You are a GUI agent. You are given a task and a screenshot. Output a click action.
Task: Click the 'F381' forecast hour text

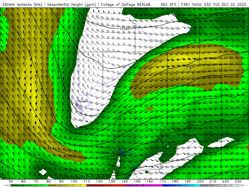click(x=186, y=5)
